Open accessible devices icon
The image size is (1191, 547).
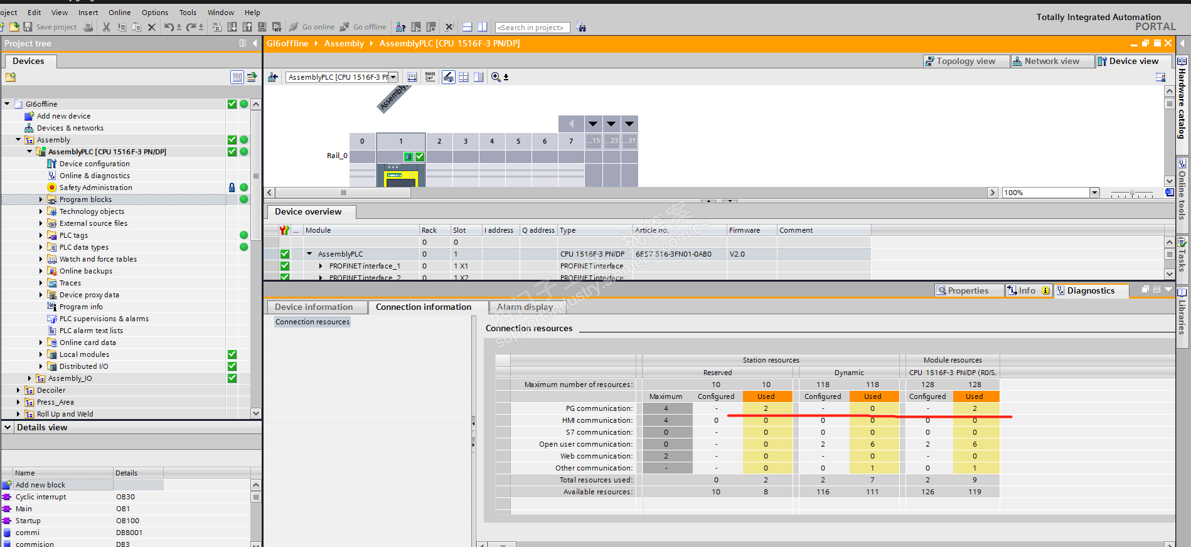tap(400, 27)
